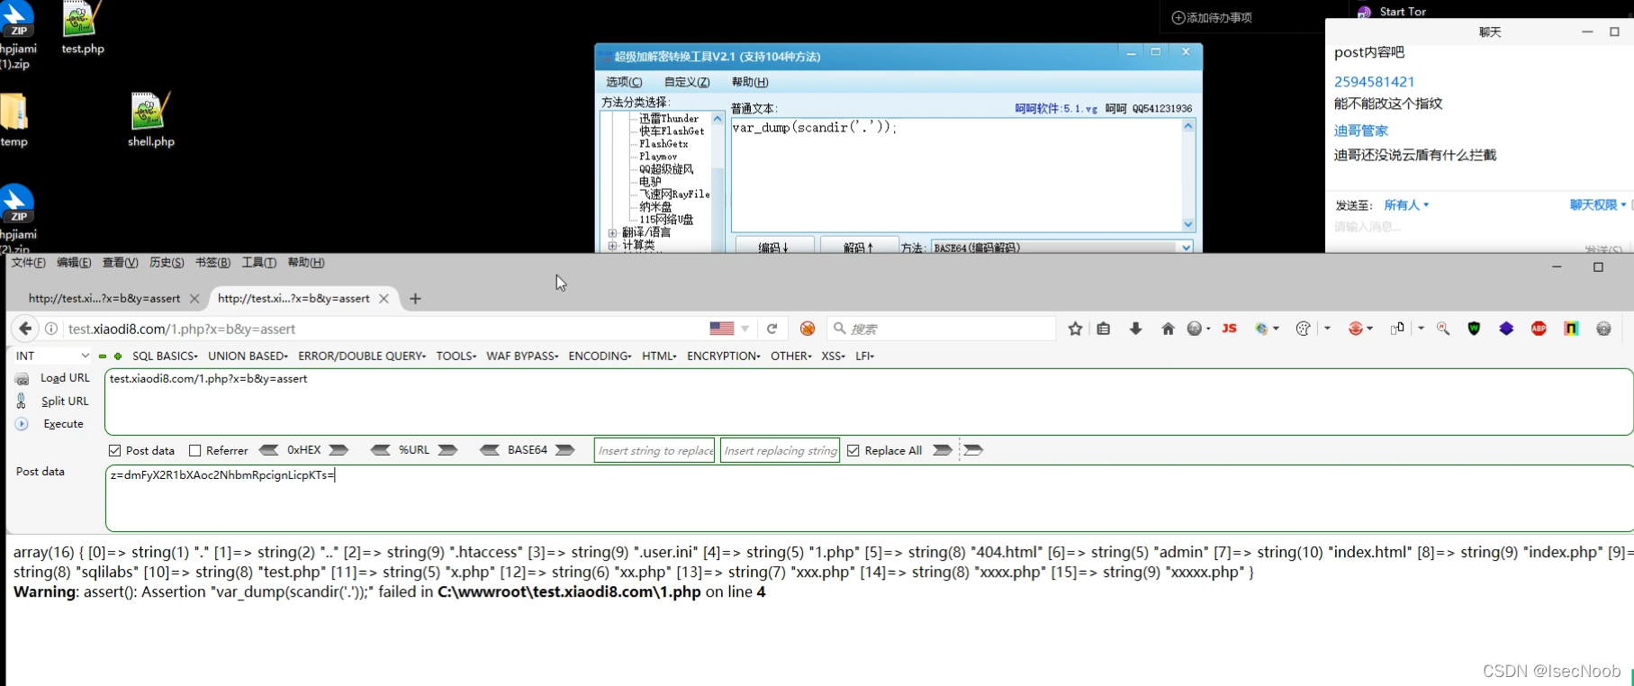Viewport: 1634px width, 686px height.
Task: Open the bookmarks list icon
Action: point(1104,329)
